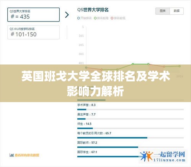The width and height of the screenshot is (191, 167).
Task: Click the 国际教师 57.2 score bar
Action: (x=131, y=147)
